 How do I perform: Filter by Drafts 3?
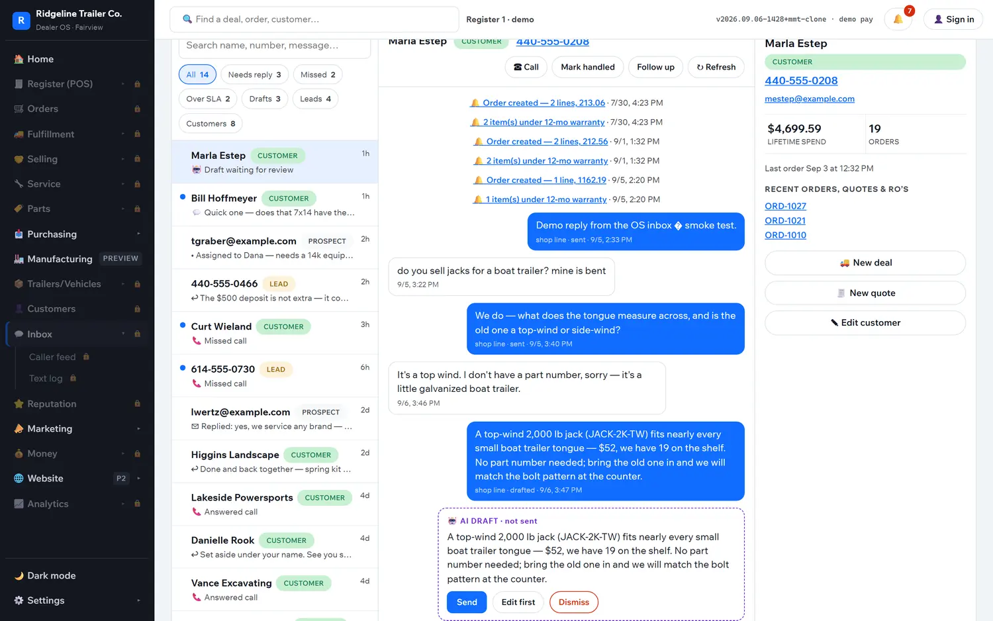pos(265,99)
